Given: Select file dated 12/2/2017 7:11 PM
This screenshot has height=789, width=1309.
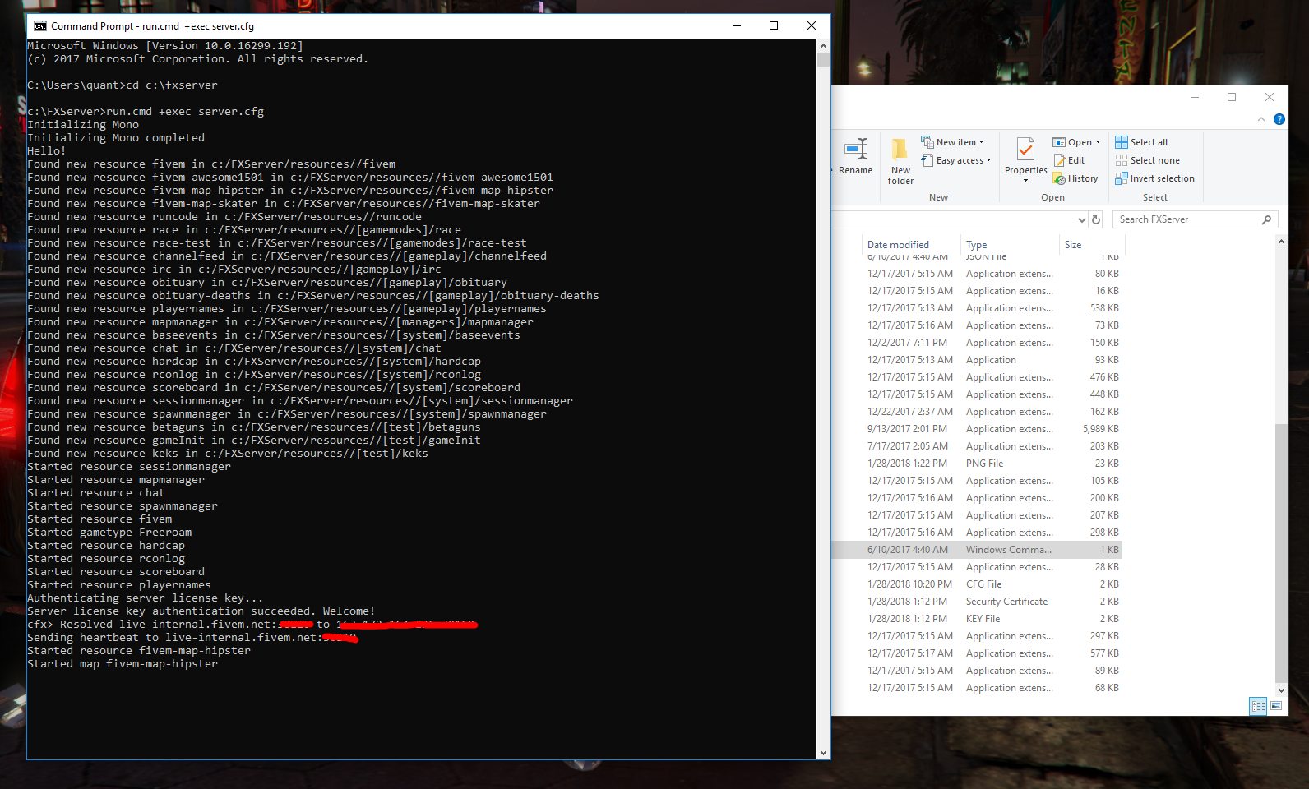Looking at the screenshot, I should click(978, 343).
